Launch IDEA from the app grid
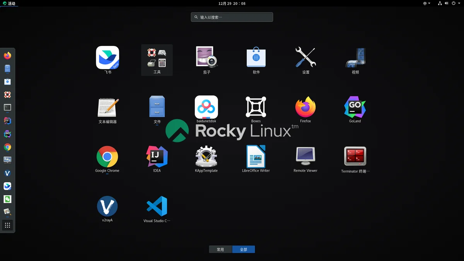The width and height of the screenshot is (464, 261). pos(157,159)
